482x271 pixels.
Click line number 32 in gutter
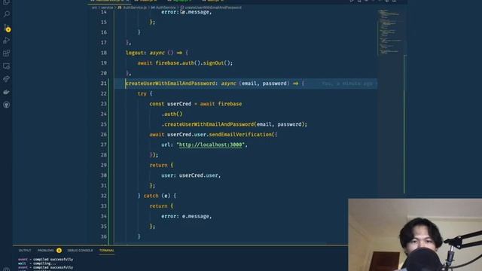pyautogui.click(x=104, y=196)
